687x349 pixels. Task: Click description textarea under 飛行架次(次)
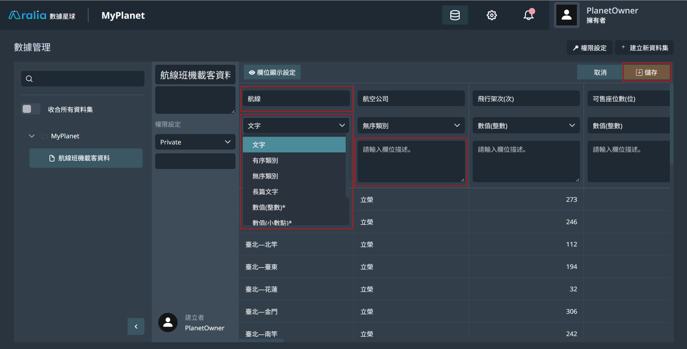526,162
